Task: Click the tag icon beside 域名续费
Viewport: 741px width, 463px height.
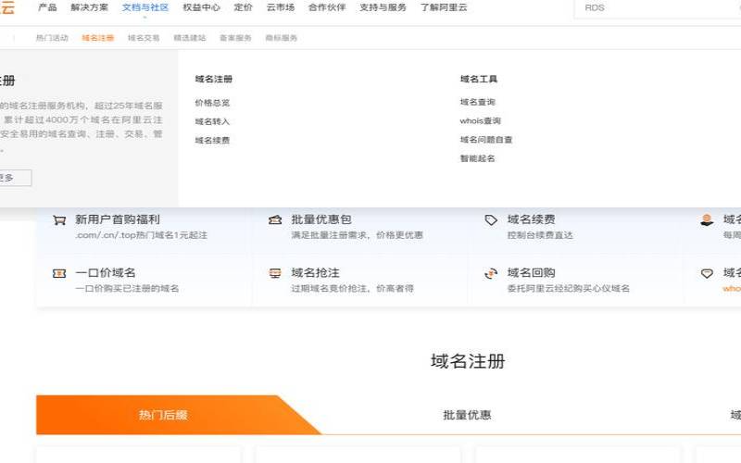Action: [x=491, y=220]
